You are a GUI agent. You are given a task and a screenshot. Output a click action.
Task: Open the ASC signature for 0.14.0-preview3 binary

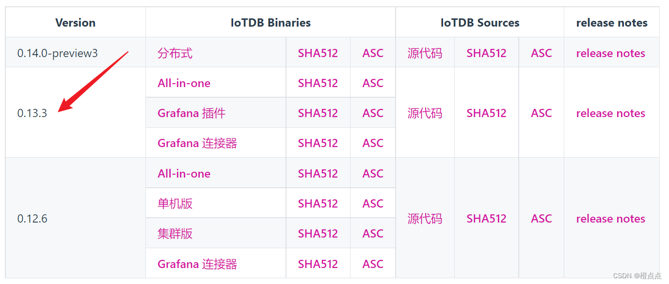pos(372,53)
